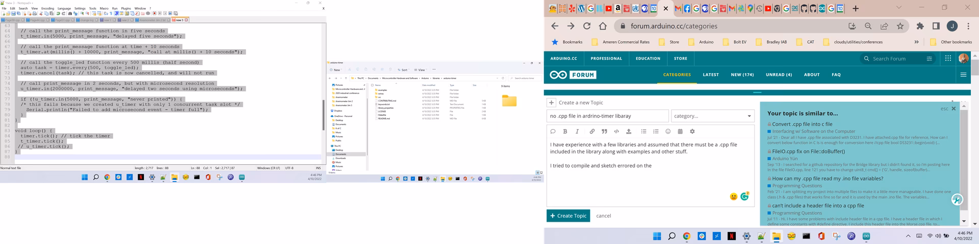Open the editor options gear menu
This screenshot has width=979, height=244.
[692, 132]
